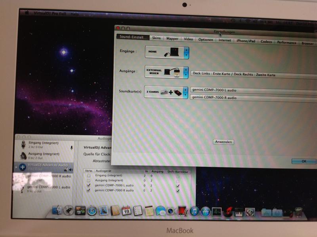Screen dimensions: 317x237
Task: Open the piano keyboard app in dock
Action: [239, 212]
